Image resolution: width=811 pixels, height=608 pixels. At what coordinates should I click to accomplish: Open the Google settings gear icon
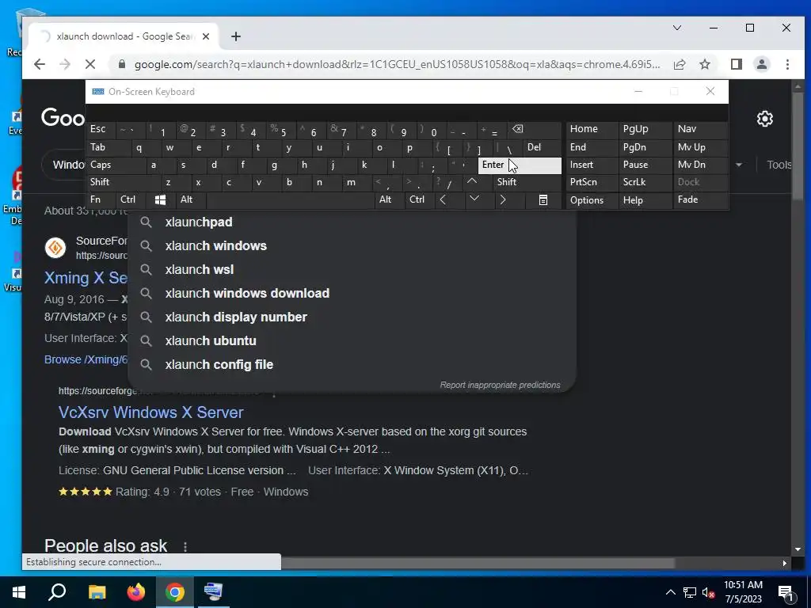765,119
